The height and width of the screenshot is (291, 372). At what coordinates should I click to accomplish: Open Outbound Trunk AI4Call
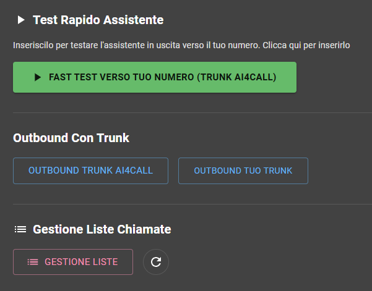[90, 171]
